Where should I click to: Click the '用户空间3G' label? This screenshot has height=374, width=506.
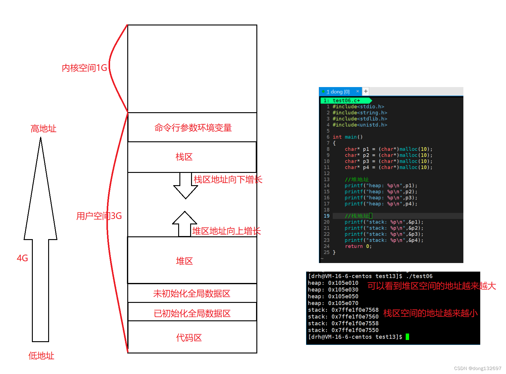coord(99,216)
